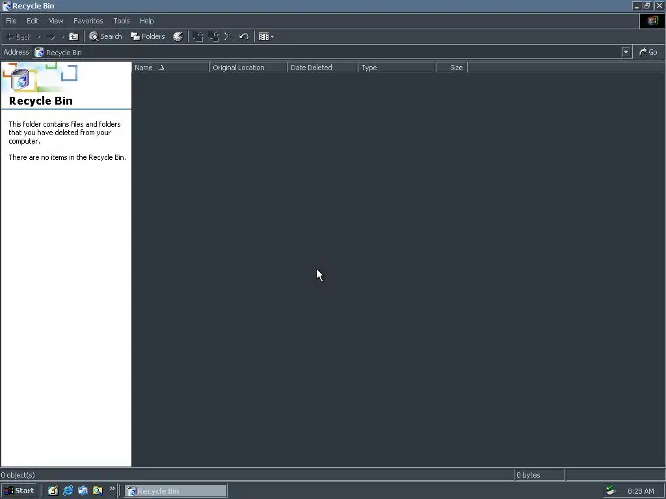Open the Help menu
Screen dimensions: 666x499
pyautogui.click(x=146, y=21)
